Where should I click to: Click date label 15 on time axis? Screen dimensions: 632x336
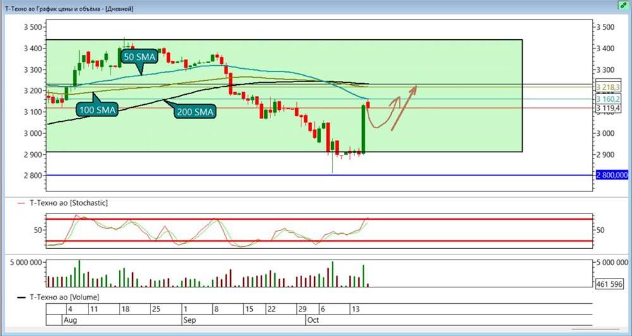[249, 309]
